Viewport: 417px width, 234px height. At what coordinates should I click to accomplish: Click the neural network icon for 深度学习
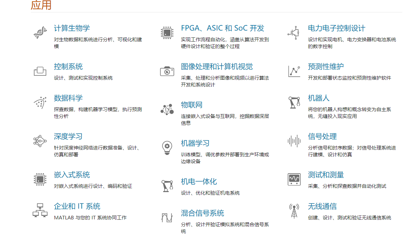40,141
